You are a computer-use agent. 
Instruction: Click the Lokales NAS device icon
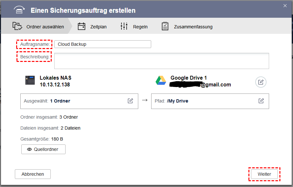click(30, 81)
